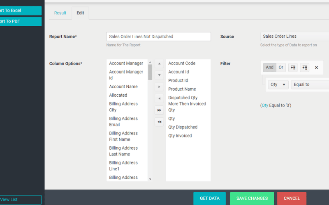Open Qty field dropdown in filter

(278, 84)
